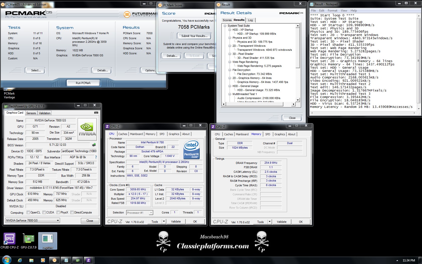Open the Format menu in Notepad

click(332, 11)
